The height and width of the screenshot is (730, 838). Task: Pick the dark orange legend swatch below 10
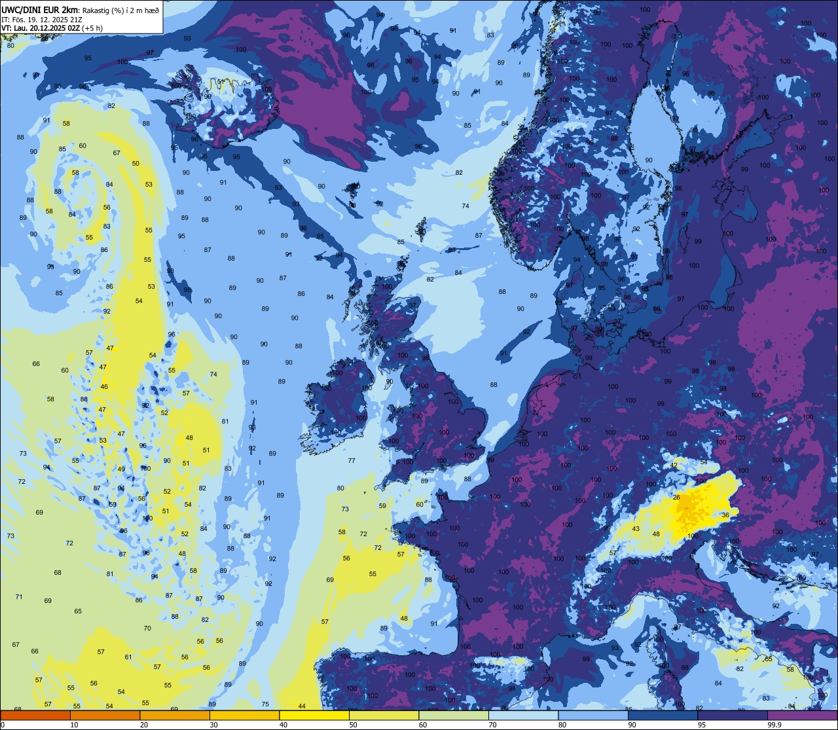pos(35,715)
